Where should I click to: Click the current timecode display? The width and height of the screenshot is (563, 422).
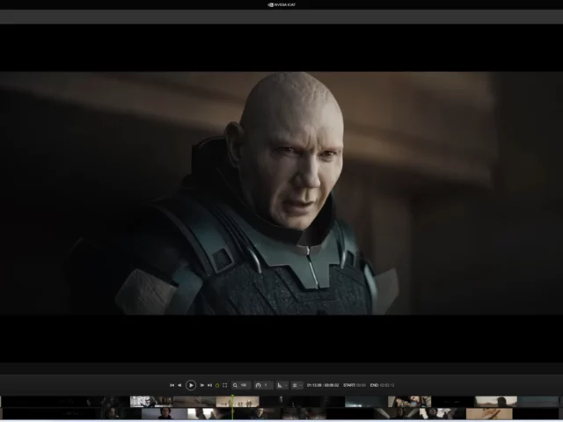[317, 385]
